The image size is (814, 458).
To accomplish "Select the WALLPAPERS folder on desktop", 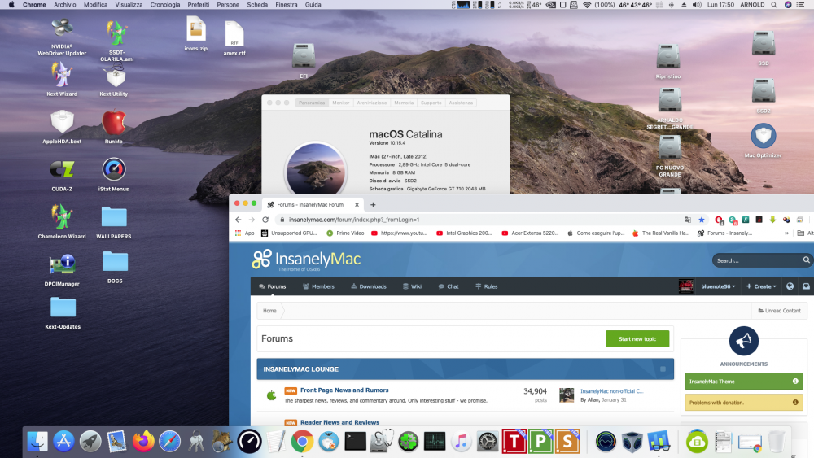I will point(114,216).
